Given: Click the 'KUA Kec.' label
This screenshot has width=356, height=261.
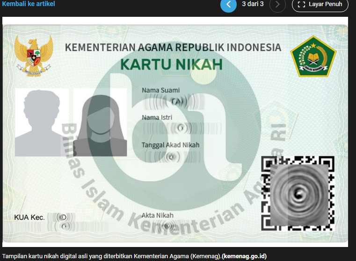Looking at the screenshot, I should pyautogui.click(x=29, y=218).
